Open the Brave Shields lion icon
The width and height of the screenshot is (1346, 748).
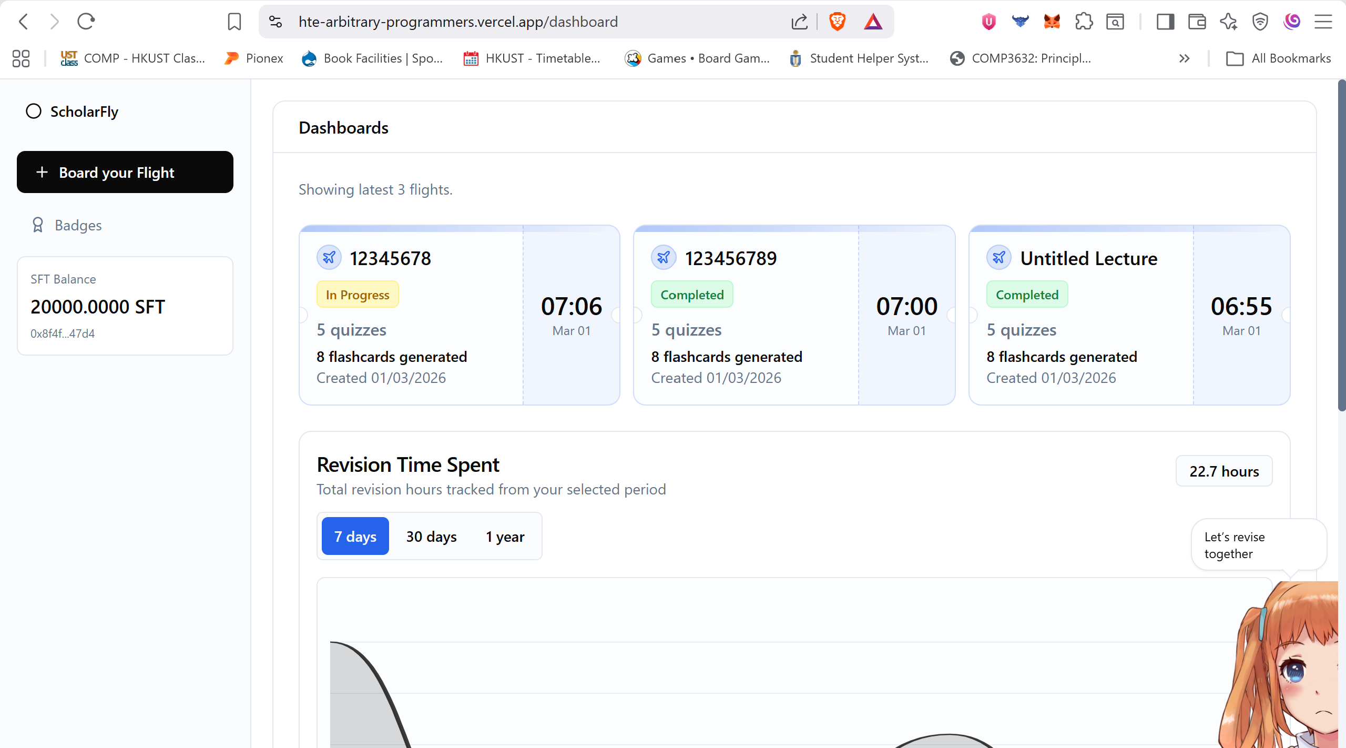(x=837, y=22)
